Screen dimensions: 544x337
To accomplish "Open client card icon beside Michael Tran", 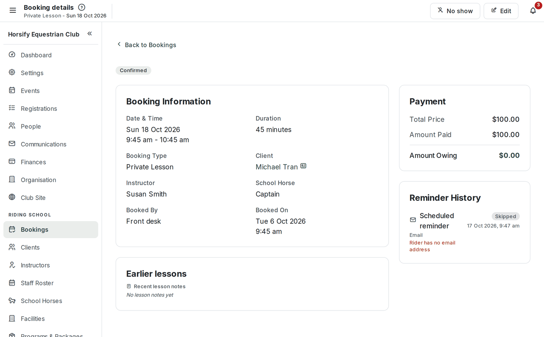I will click(303, 166).
